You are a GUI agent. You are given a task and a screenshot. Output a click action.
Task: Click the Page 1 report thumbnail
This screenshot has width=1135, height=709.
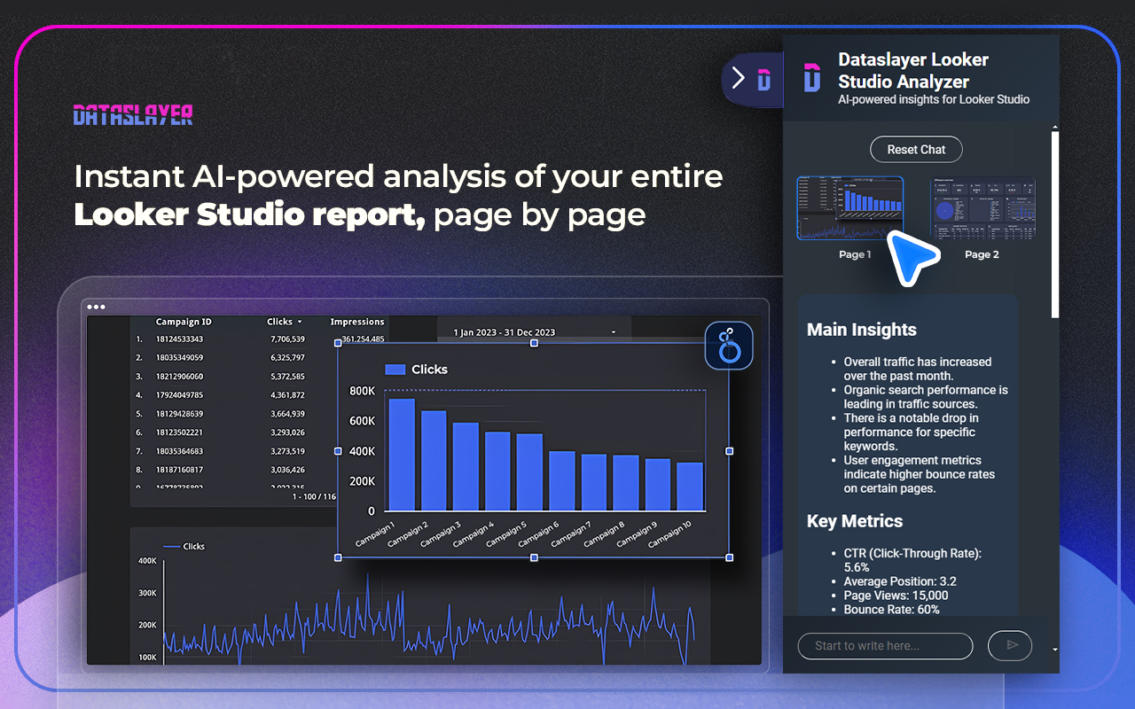(x=849, y=209)
